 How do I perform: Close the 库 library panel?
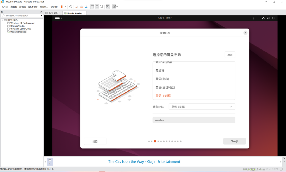tap(41, 12)
